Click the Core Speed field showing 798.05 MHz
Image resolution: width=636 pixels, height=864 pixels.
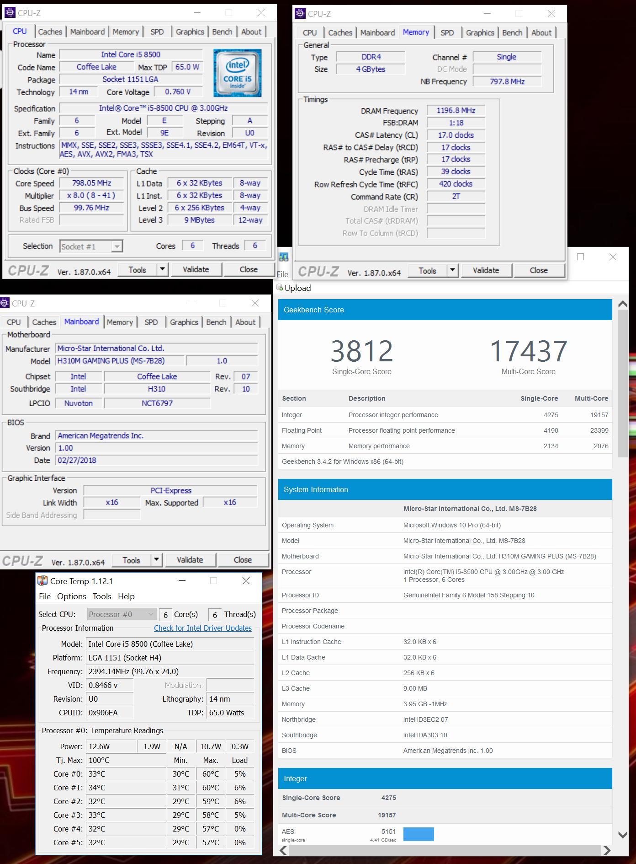pos(92,183)
